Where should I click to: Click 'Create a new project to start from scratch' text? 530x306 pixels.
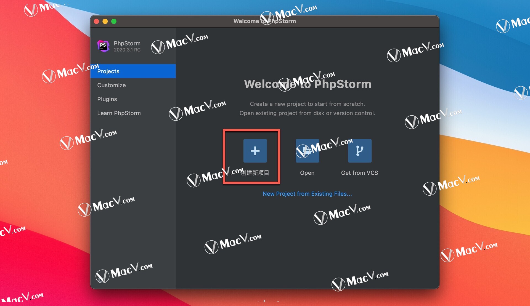tap(307, 104)
